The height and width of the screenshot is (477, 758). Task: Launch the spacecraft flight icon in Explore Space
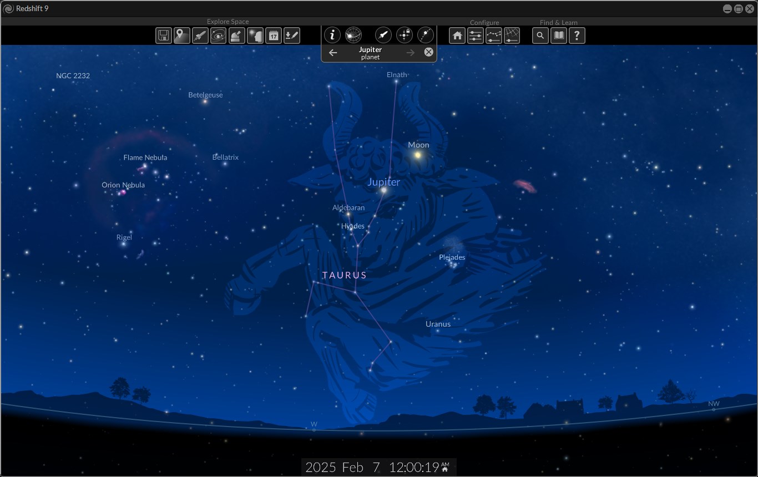point(200,35)
